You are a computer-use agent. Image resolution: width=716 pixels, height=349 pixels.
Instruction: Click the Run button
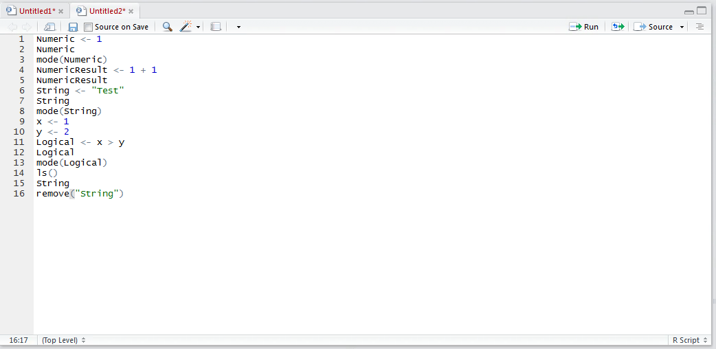click(583, 27)
